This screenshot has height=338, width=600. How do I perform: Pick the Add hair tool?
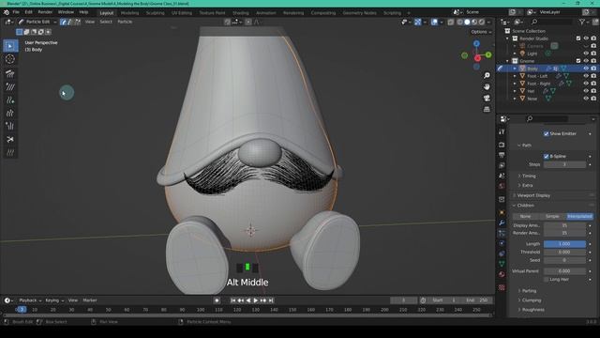tap(10, 100)
